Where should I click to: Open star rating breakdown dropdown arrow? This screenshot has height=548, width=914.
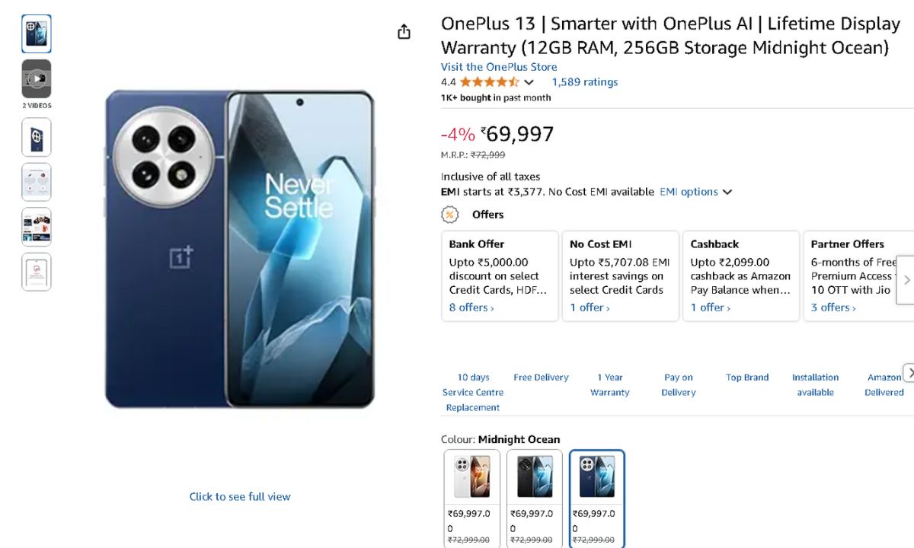point(529,82)
